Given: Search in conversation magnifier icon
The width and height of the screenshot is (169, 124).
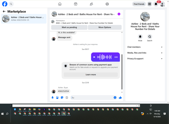Looking at the screenshot, I should point(150,36).
